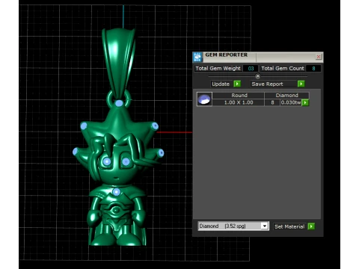Open the Diamond material dropdown

265,226
